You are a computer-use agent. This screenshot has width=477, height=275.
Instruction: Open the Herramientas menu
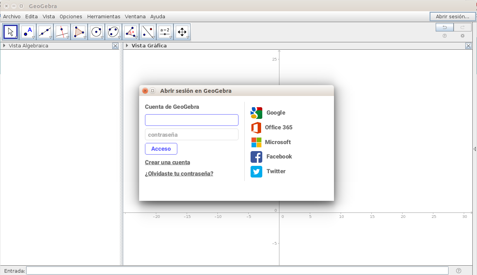(104, 17)
